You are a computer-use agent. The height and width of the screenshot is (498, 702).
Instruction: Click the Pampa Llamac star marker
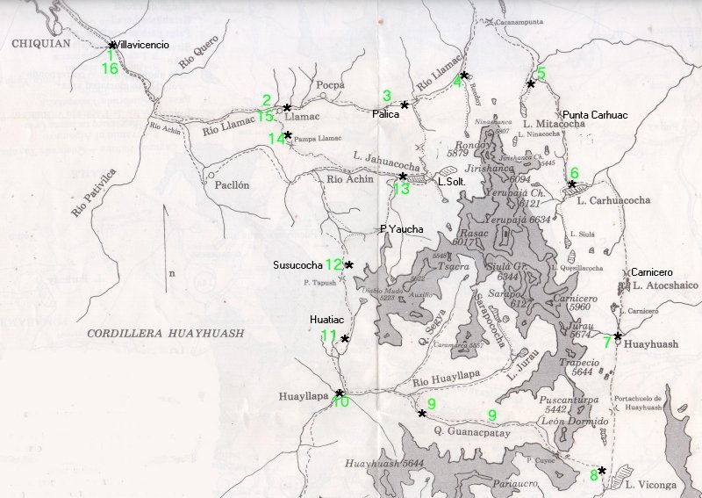[288, 134]
